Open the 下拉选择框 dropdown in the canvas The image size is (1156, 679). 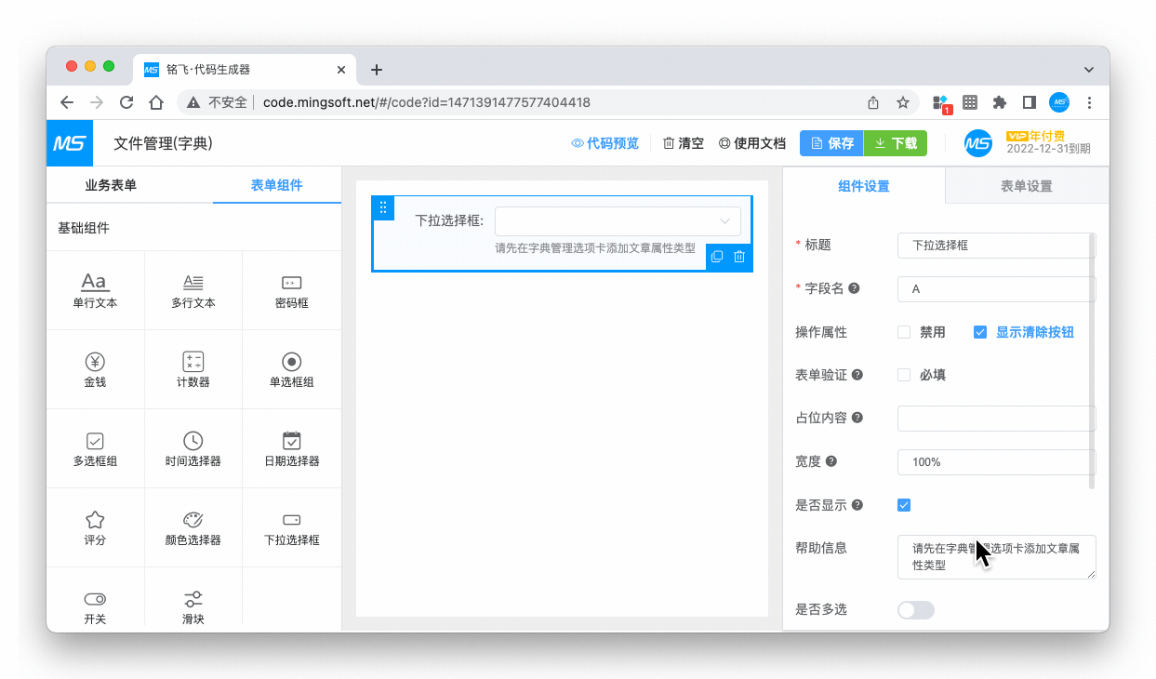(x=618, y=221)
